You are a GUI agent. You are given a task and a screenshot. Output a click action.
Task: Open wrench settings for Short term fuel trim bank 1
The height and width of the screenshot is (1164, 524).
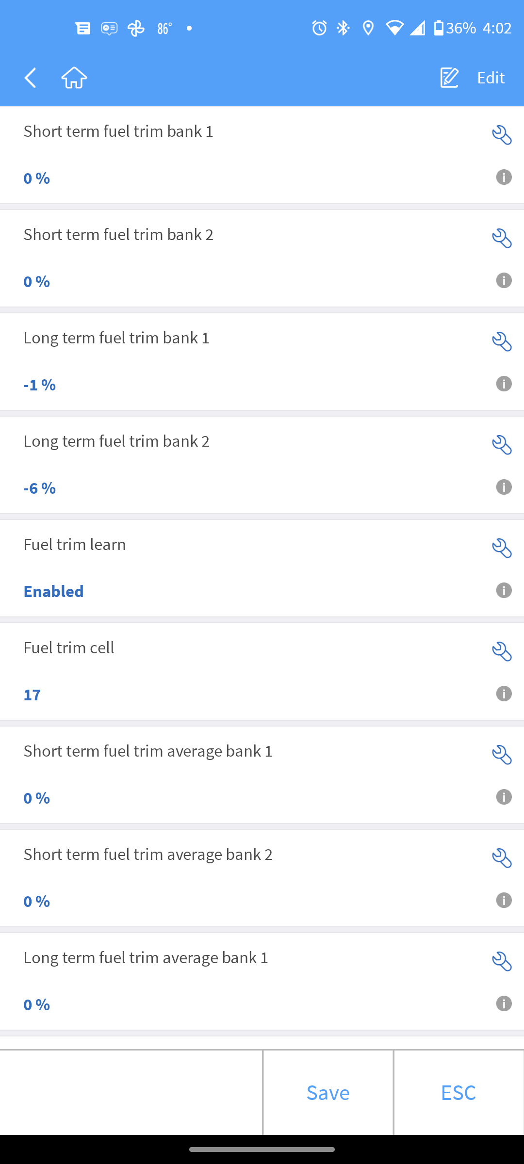point(502,135)
